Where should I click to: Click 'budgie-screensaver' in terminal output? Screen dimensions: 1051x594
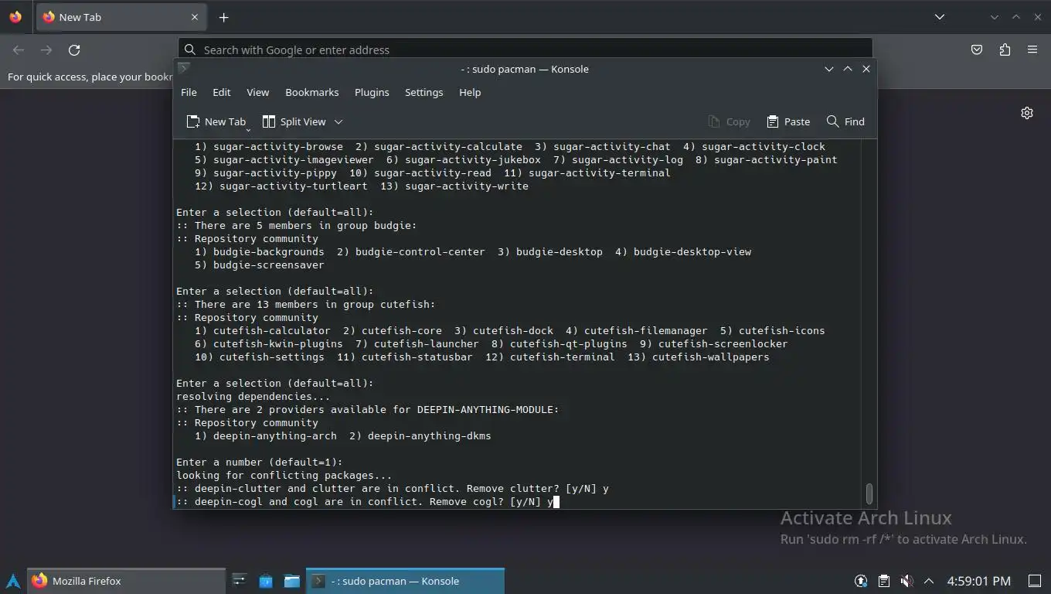tap(269, 265)
